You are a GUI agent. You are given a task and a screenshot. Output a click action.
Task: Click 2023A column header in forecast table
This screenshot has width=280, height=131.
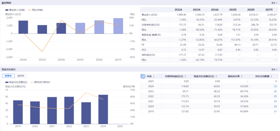197,10
